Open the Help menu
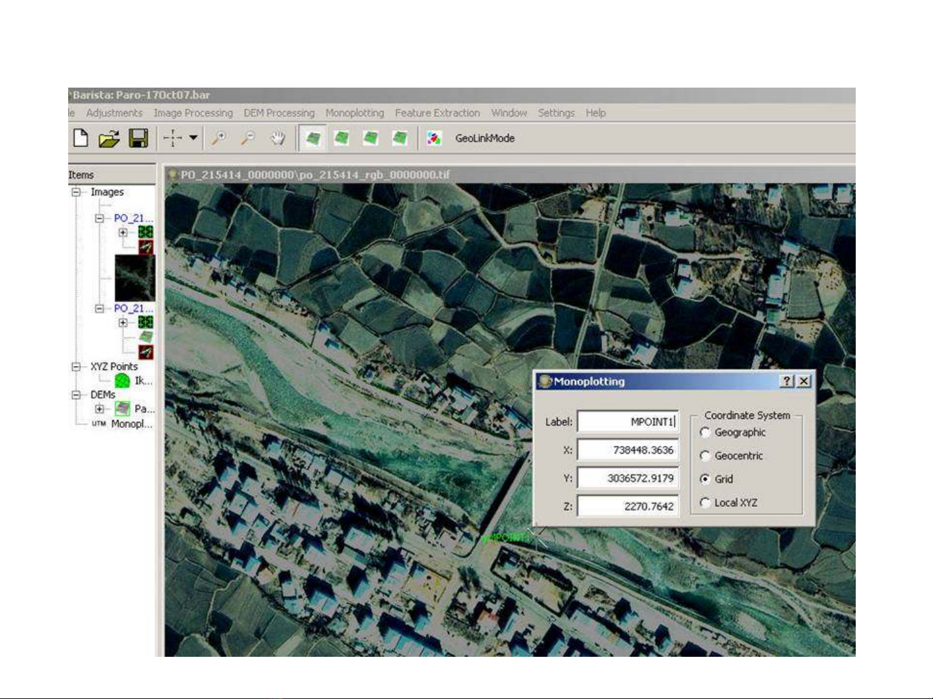Image resolution: width=933 pixels, height=699 pixels. click(595, 113)
